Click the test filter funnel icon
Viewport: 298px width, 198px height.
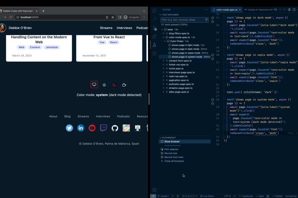pyautogui.click(x=206, y=20)
